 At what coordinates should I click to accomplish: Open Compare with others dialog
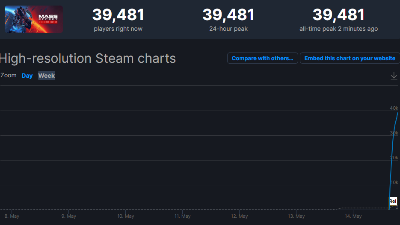pyautogui.click(x=263, y=58)
